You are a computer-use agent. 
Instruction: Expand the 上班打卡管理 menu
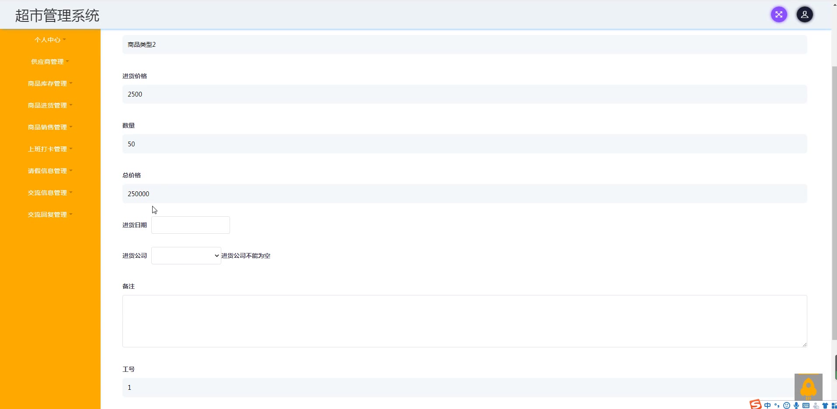coord(50,149)
